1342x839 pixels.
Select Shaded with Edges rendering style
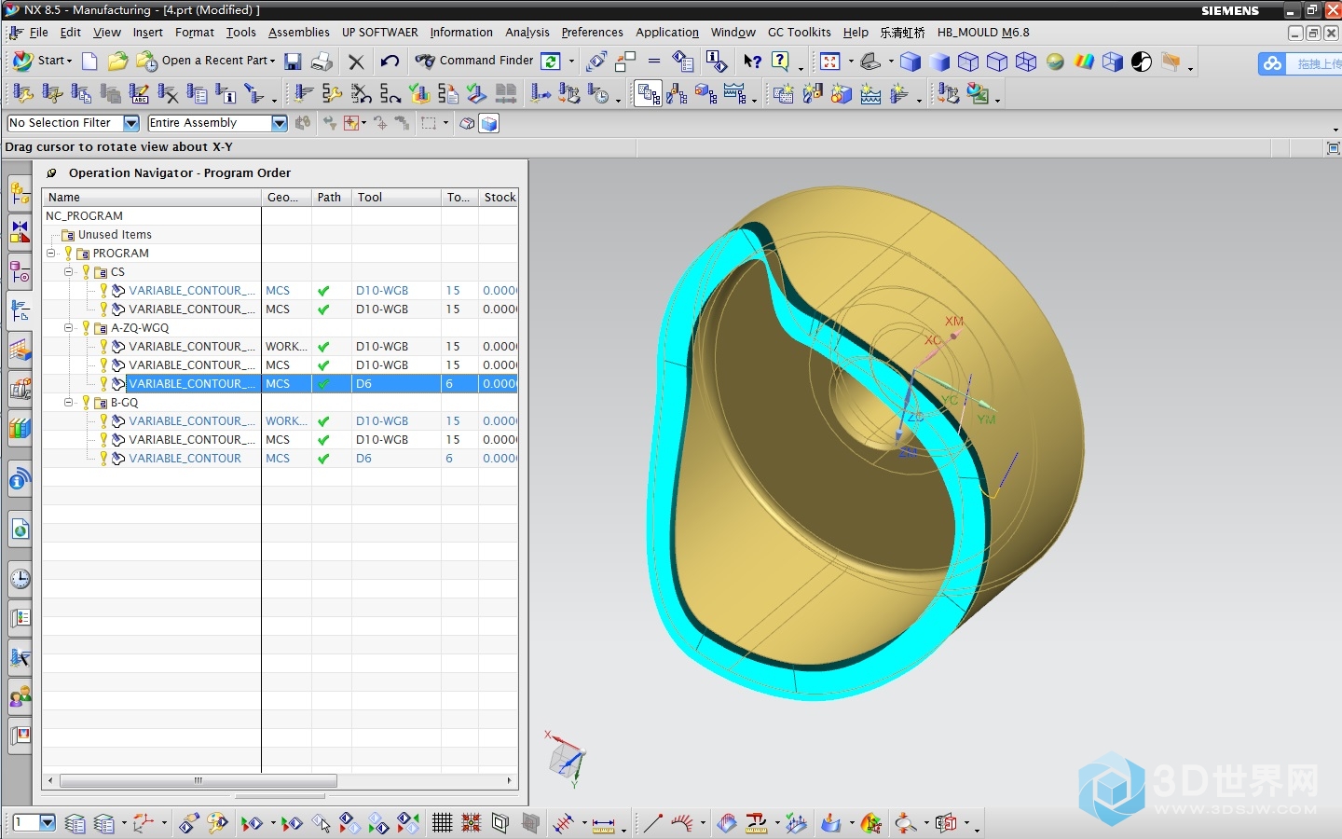[911, 62]
